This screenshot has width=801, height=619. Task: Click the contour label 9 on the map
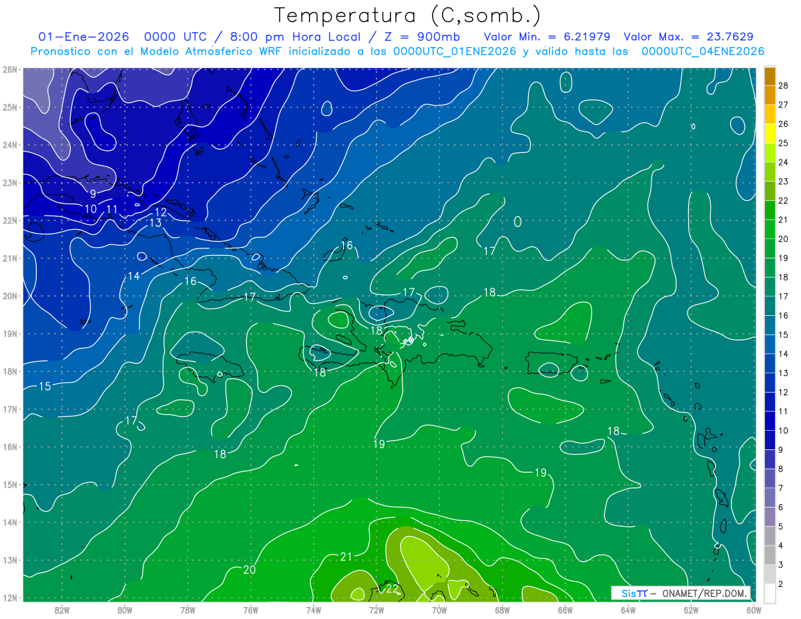point(93,194)
